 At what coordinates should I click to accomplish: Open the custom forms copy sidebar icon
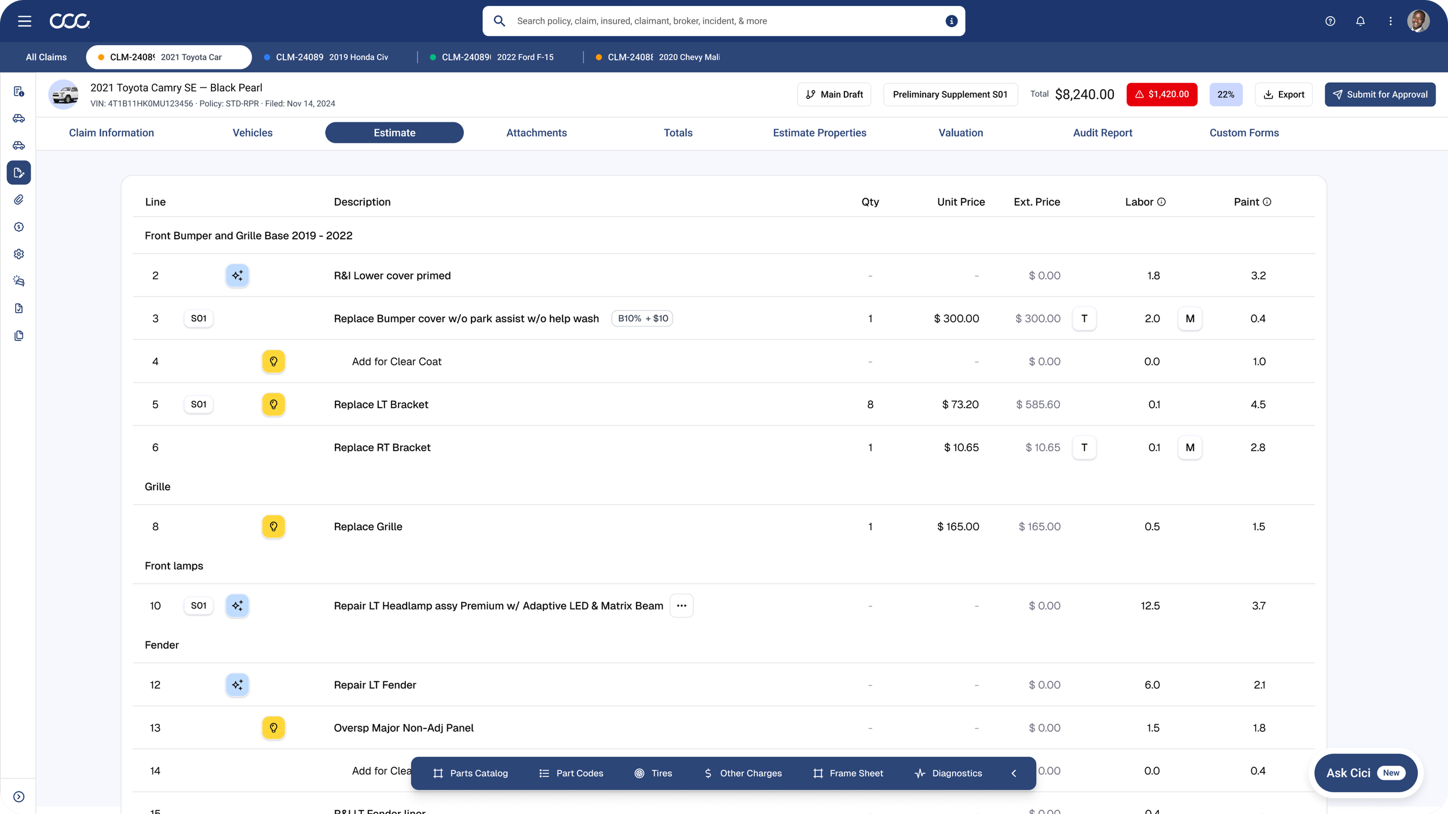pyautogui.click(x=19, y=336)
